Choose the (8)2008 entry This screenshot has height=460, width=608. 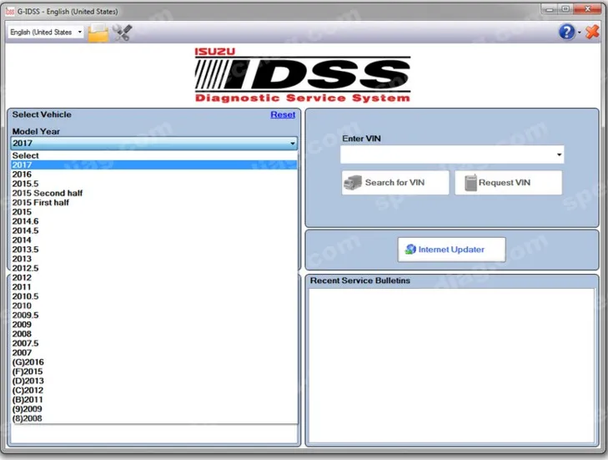(x=154, y=418)
